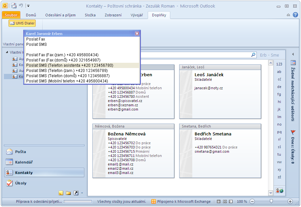Click email smetana@gmail.com
Image resolution: width=301 pixels, height=207 pixels.
(x=212, y=151)
